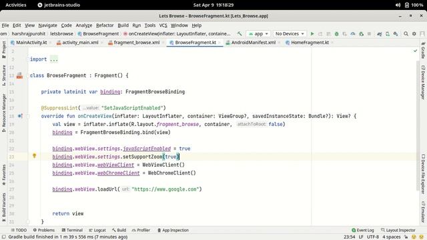Collapse the onCreateView function fold marker
Screen dimensions: 427x240
point(28,116)
